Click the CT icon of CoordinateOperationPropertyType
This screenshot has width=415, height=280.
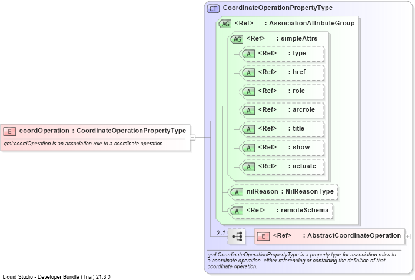(x=213, y=9)
